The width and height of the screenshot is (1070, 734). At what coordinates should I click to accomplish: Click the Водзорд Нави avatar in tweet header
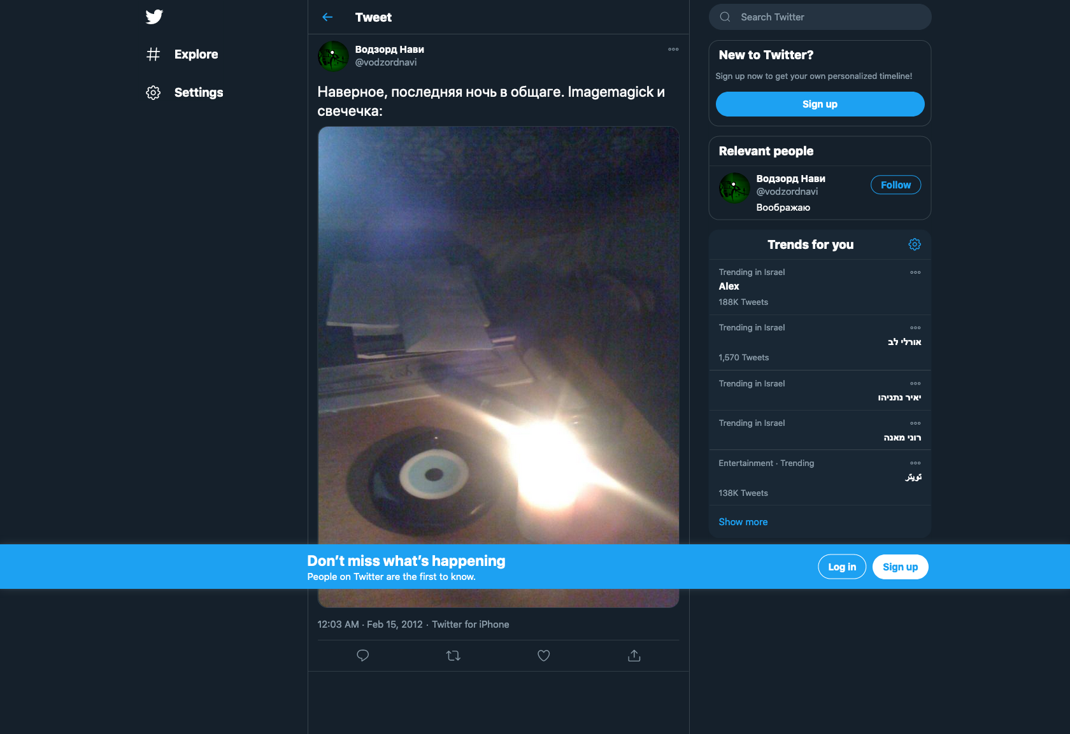333,56
